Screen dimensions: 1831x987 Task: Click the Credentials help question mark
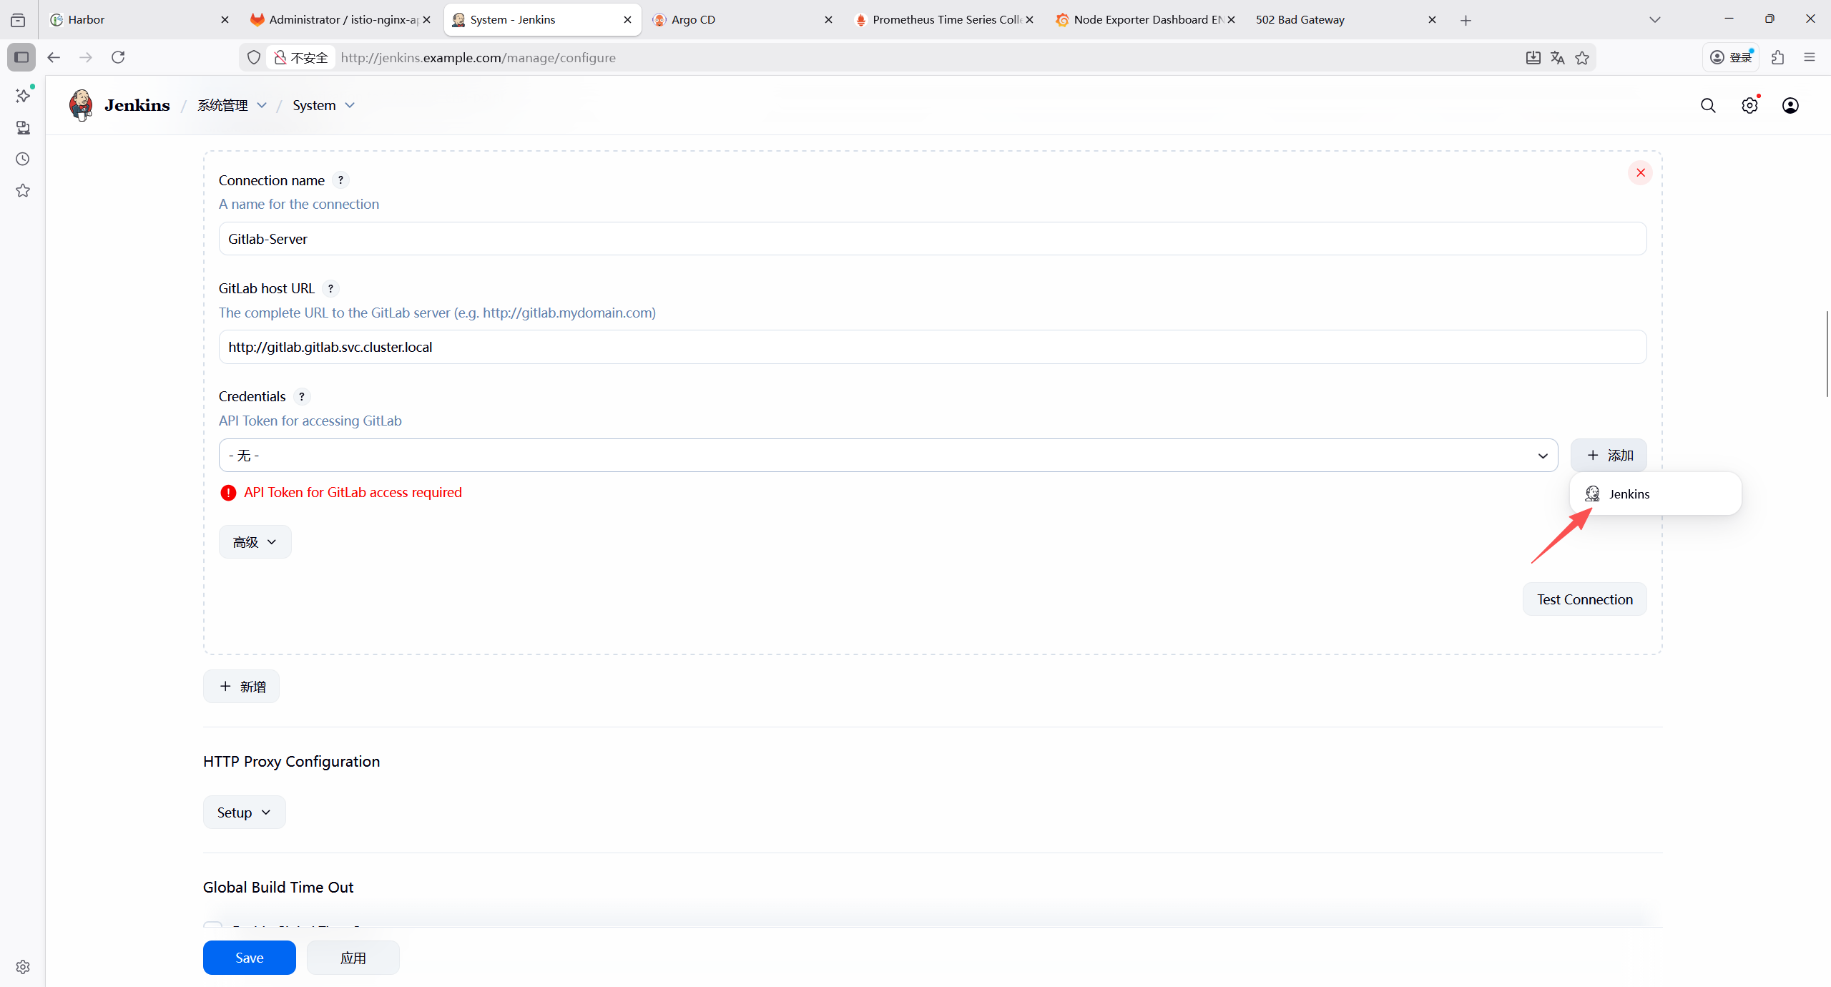302,396
